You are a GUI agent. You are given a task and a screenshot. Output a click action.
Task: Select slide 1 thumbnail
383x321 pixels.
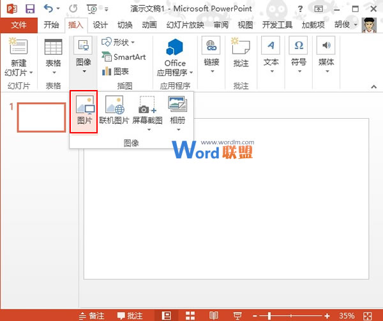41,117
